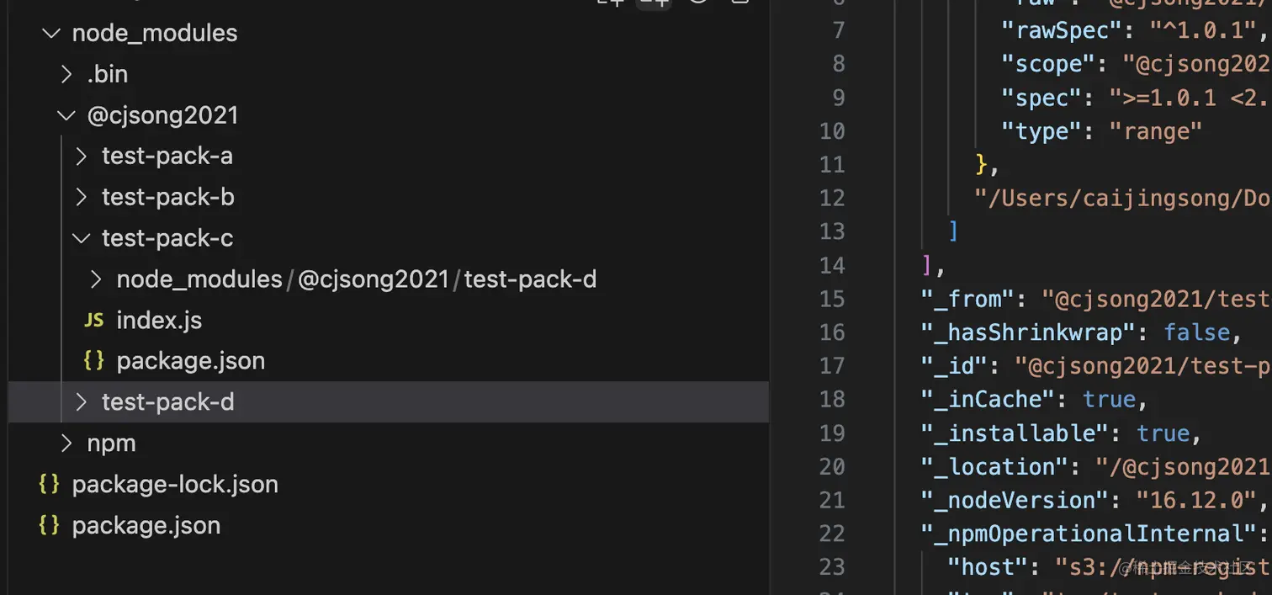Collapse the top-level node_modules folder chevron
The width and height of the screenshot is (1272, 595).
51,34
